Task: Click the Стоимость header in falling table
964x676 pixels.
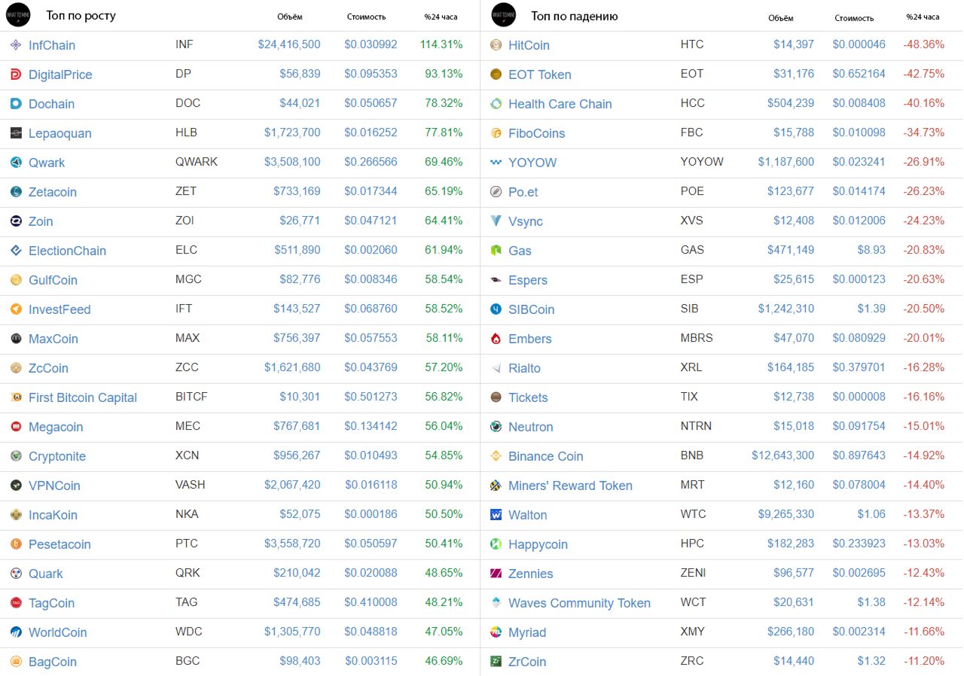Action: point(854,17)
